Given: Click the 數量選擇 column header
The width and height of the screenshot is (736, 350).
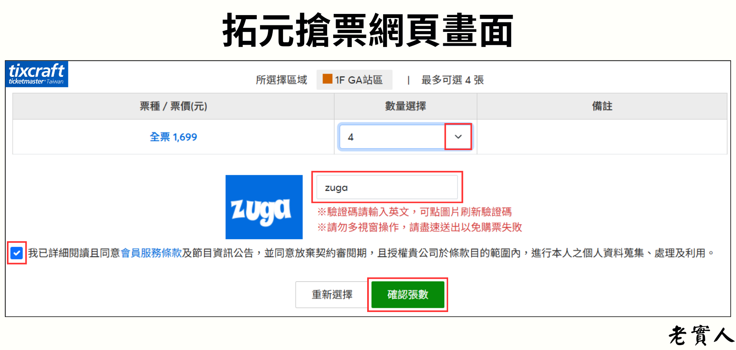Looking at the screenshot, I should pos(406,106).
